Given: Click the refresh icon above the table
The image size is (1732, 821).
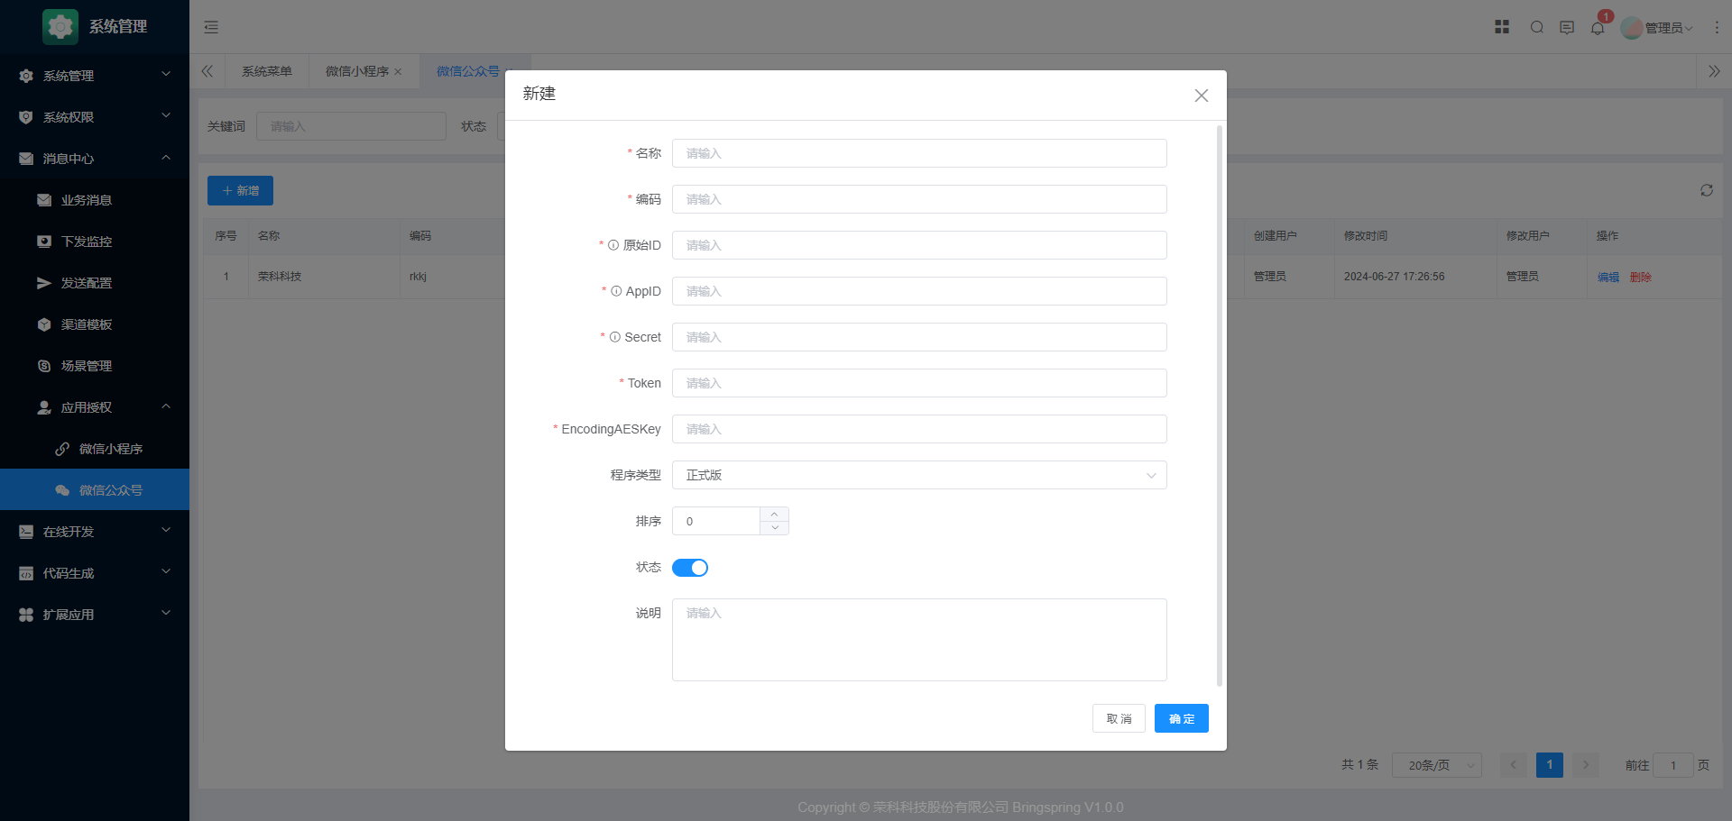Looking at the screenshot, I should 1707,190.
